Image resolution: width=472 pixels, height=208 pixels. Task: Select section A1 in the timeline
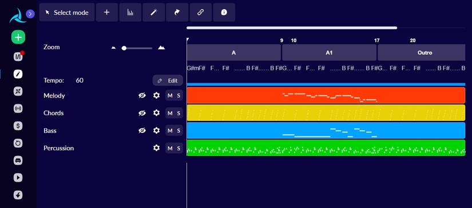tap(330, 53)
